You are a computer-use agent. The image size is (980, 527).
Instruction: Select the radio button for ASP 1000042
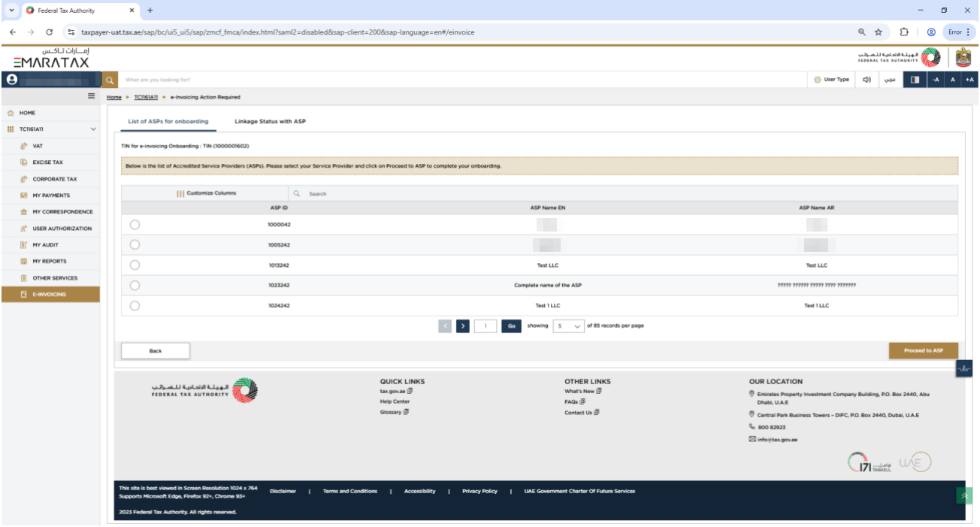tap(135, 224)
